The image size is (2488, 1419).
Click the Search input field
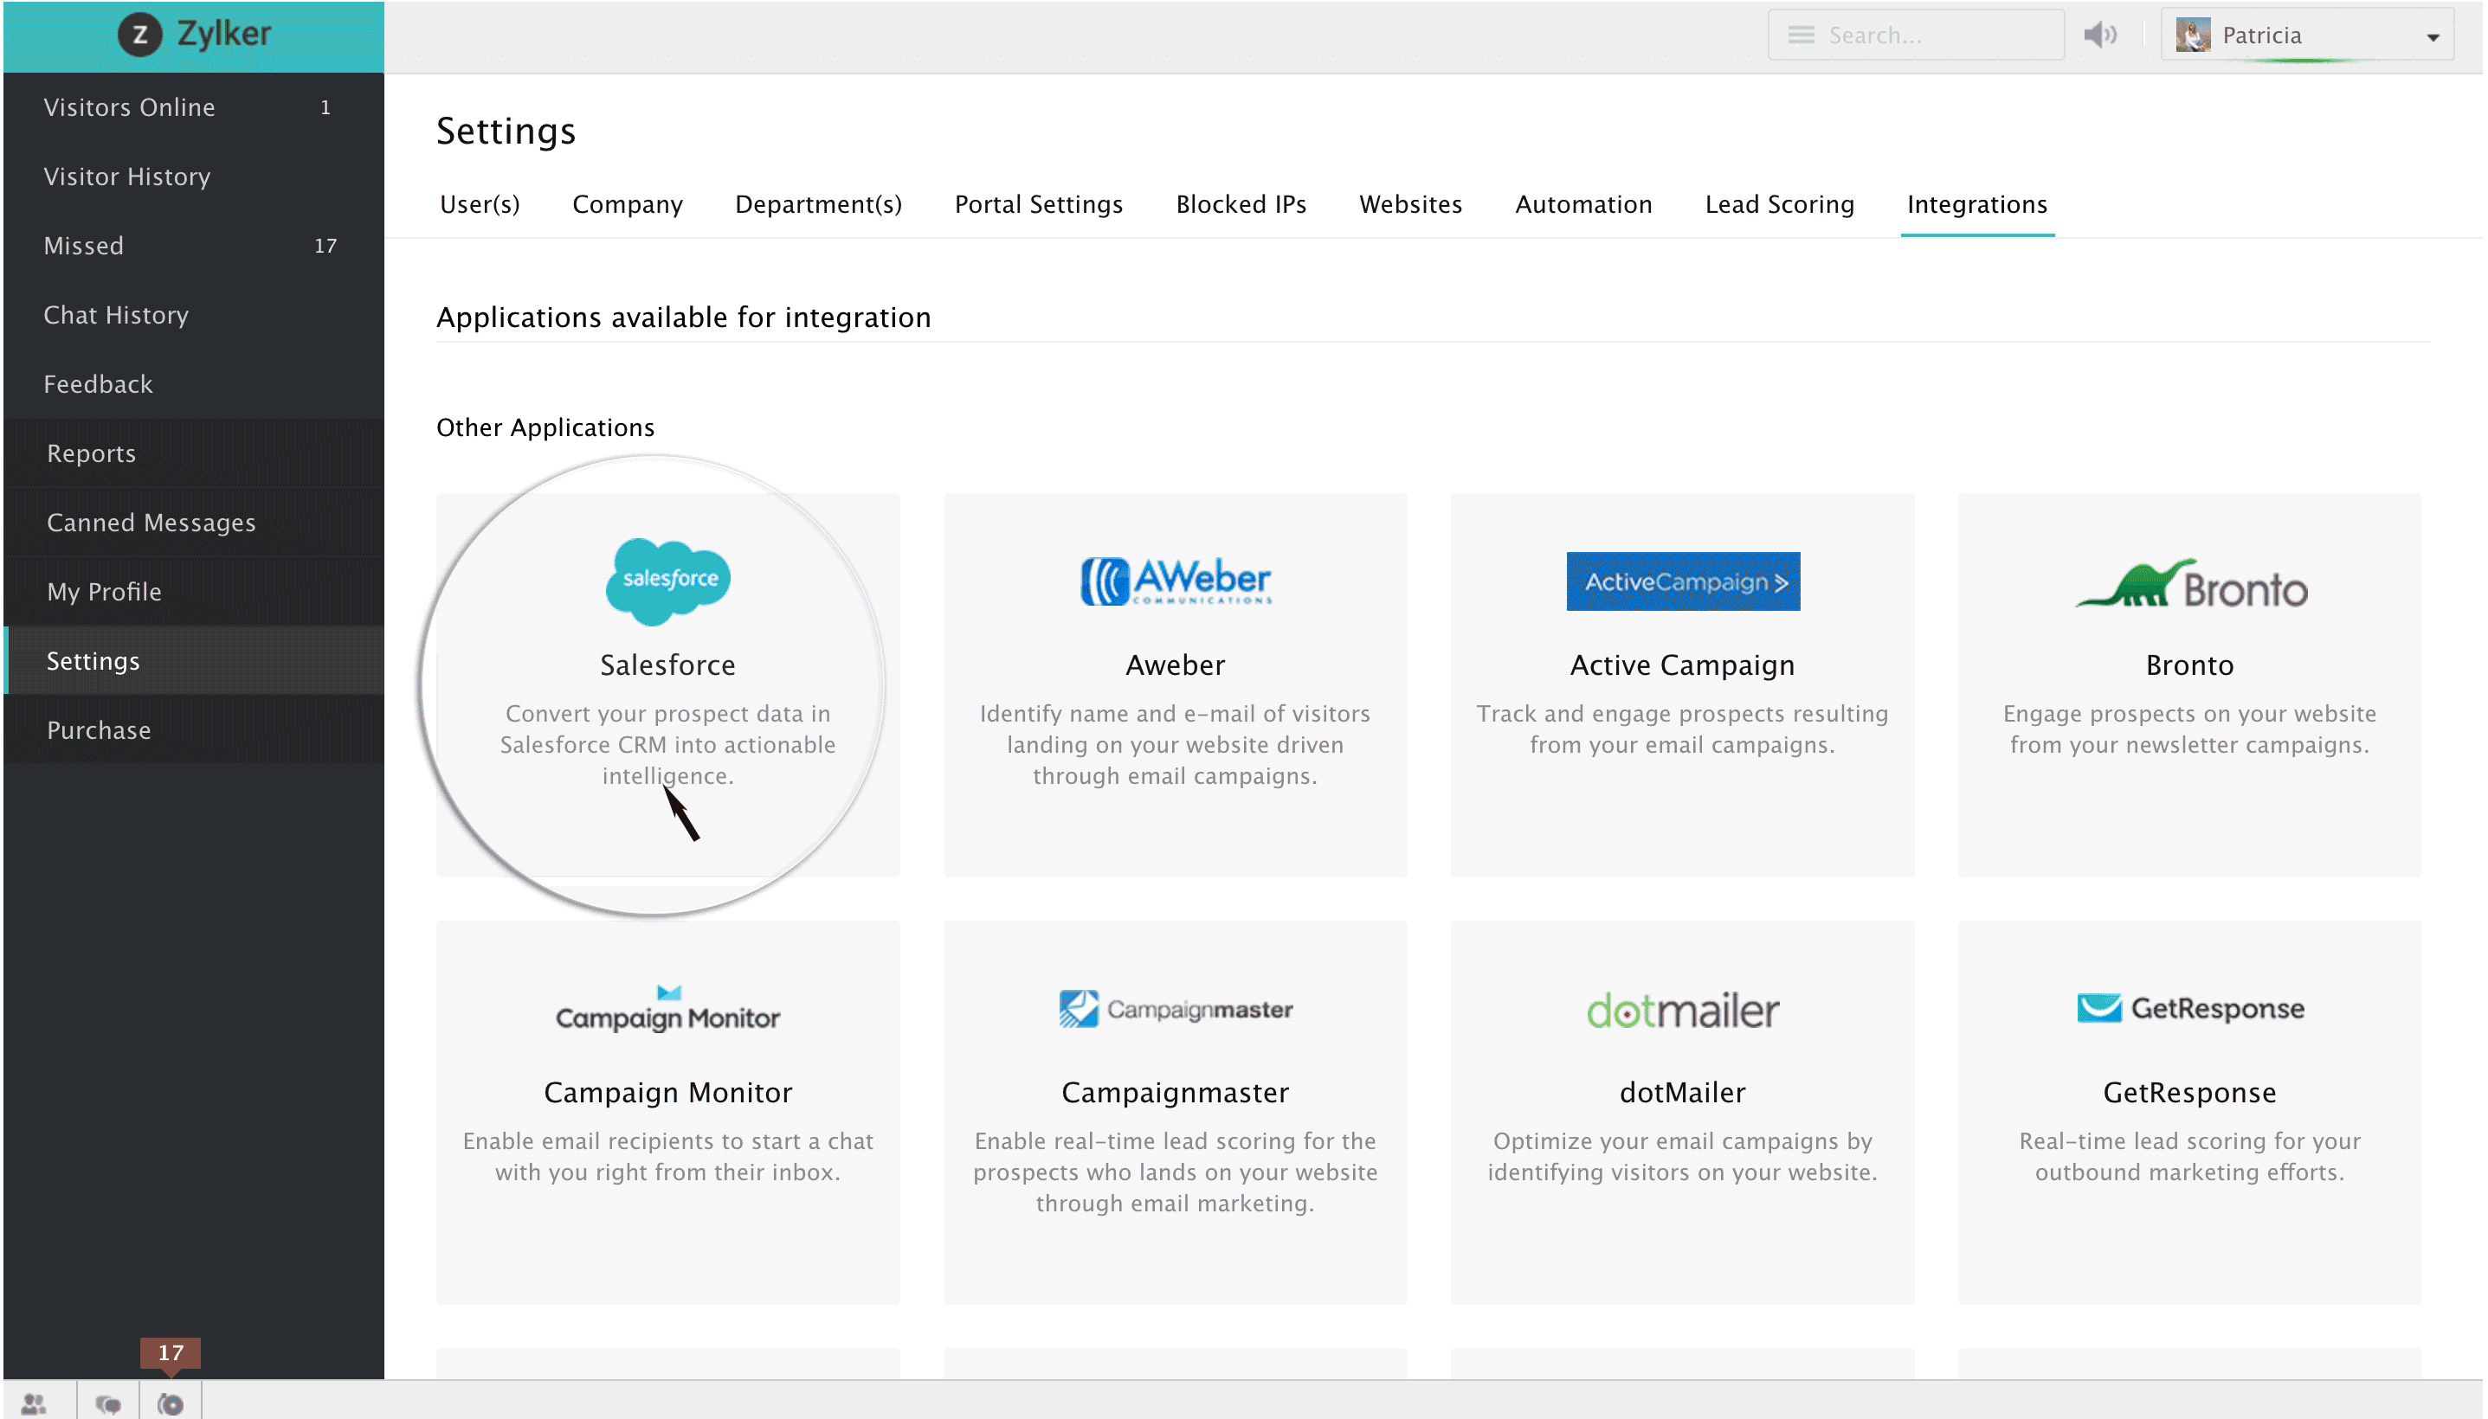[x=1915, y=35]
